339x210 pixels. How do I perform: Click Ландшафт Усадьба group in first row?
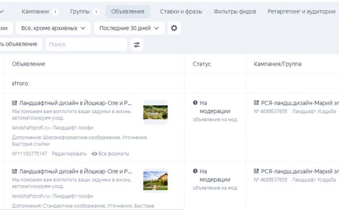[x=314, y=112]
